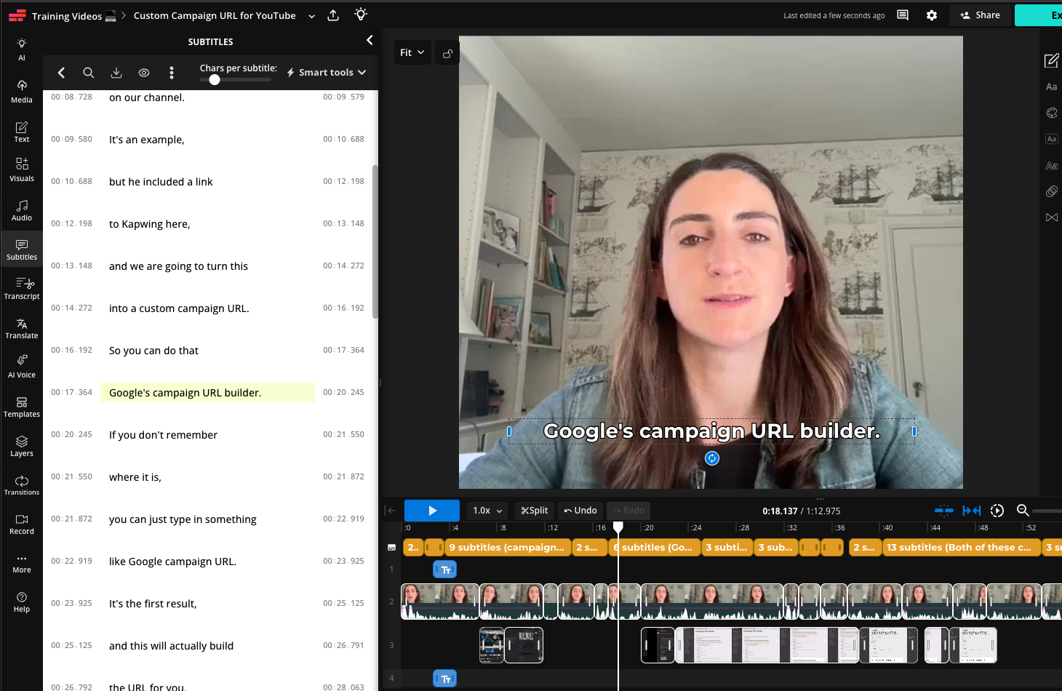1062x691 pixels.
Task: Download the subtitles file
Action: coord(116,73)
